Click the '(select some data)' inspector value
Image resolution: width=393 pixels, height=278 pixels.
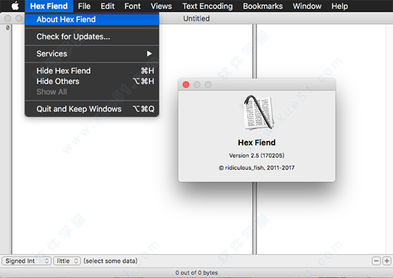pyautogui.click(x=111, y=261)
